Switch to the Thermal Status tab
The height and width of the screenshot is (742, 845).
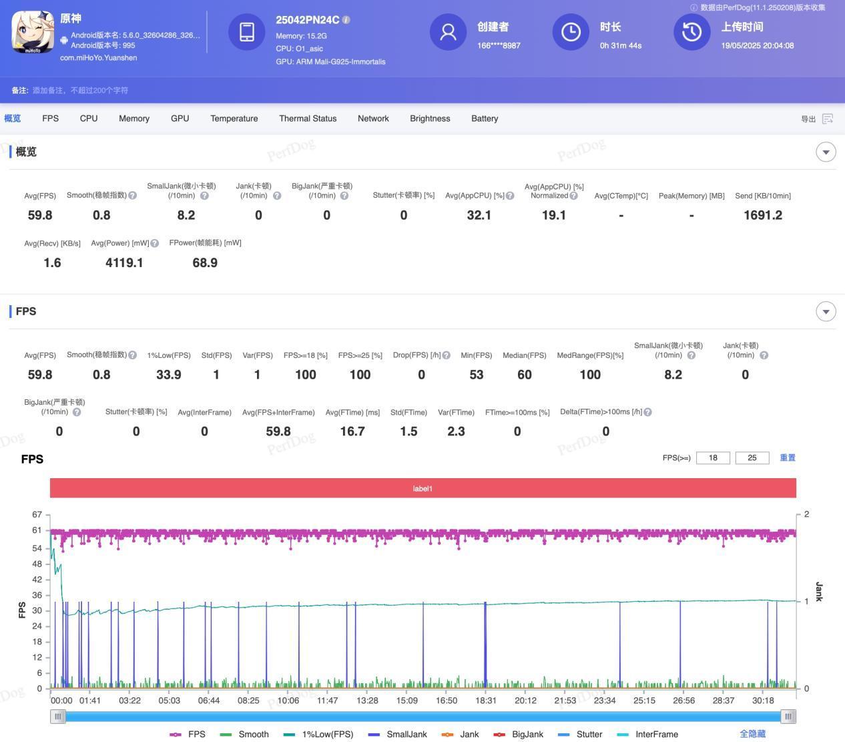point(308,118)
